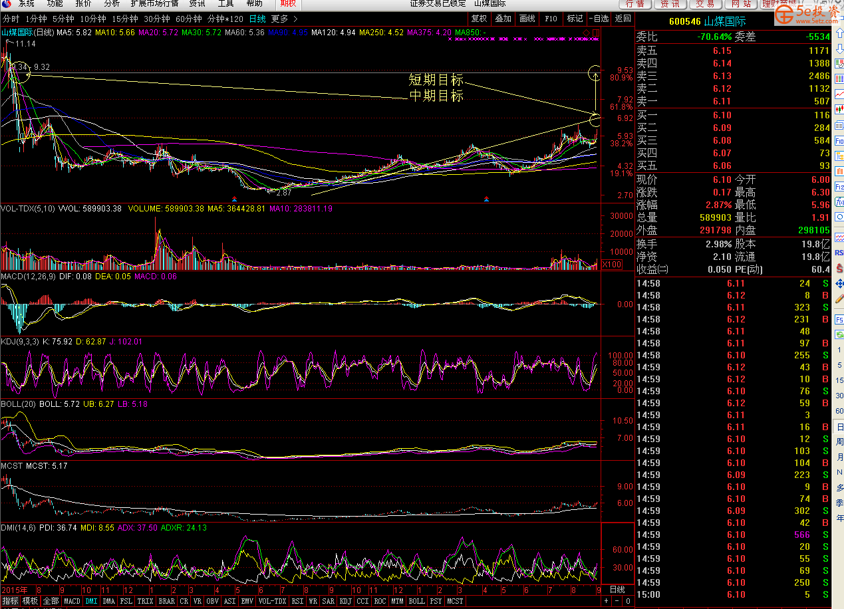Switch indicator to RSI tab

[x=297, y=601]
